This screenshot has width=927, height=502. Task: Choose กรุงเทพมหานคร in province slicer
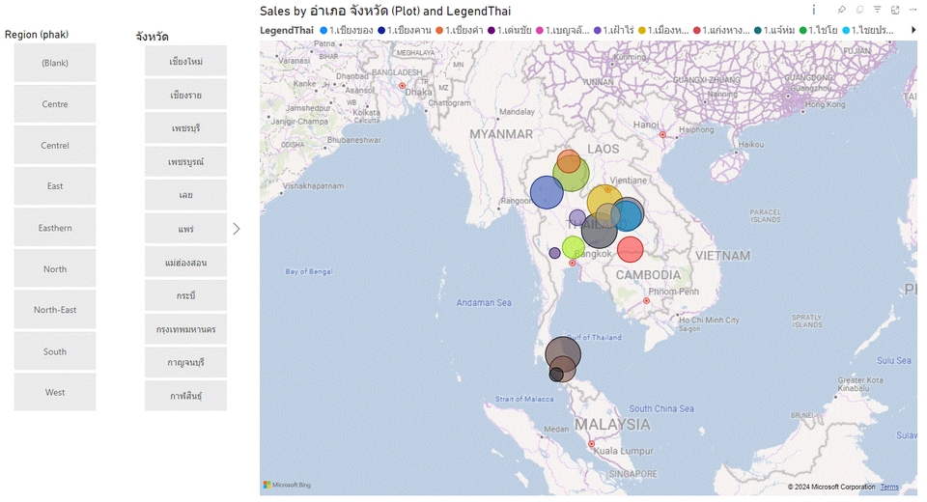[x=185, y=329]
